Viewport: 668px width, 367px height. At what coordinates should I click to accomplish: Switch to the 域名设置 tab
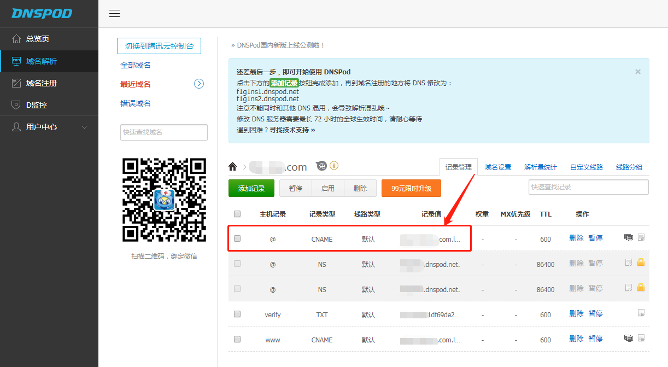point(498,167)
